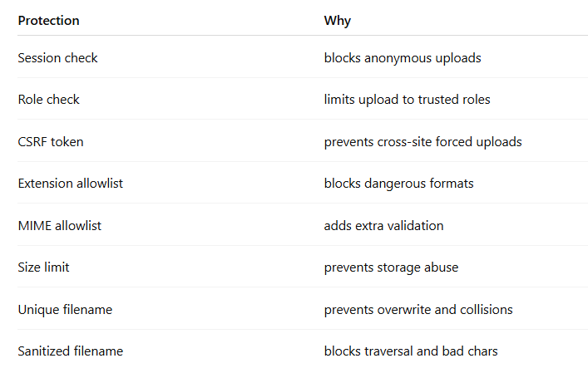
Task: Select the Unique filename cell
Action: [65, 310]
